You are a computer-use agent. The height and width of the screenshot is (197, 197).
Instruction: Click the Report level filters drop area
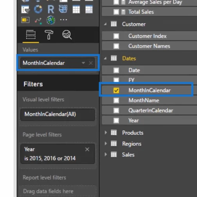58,191
